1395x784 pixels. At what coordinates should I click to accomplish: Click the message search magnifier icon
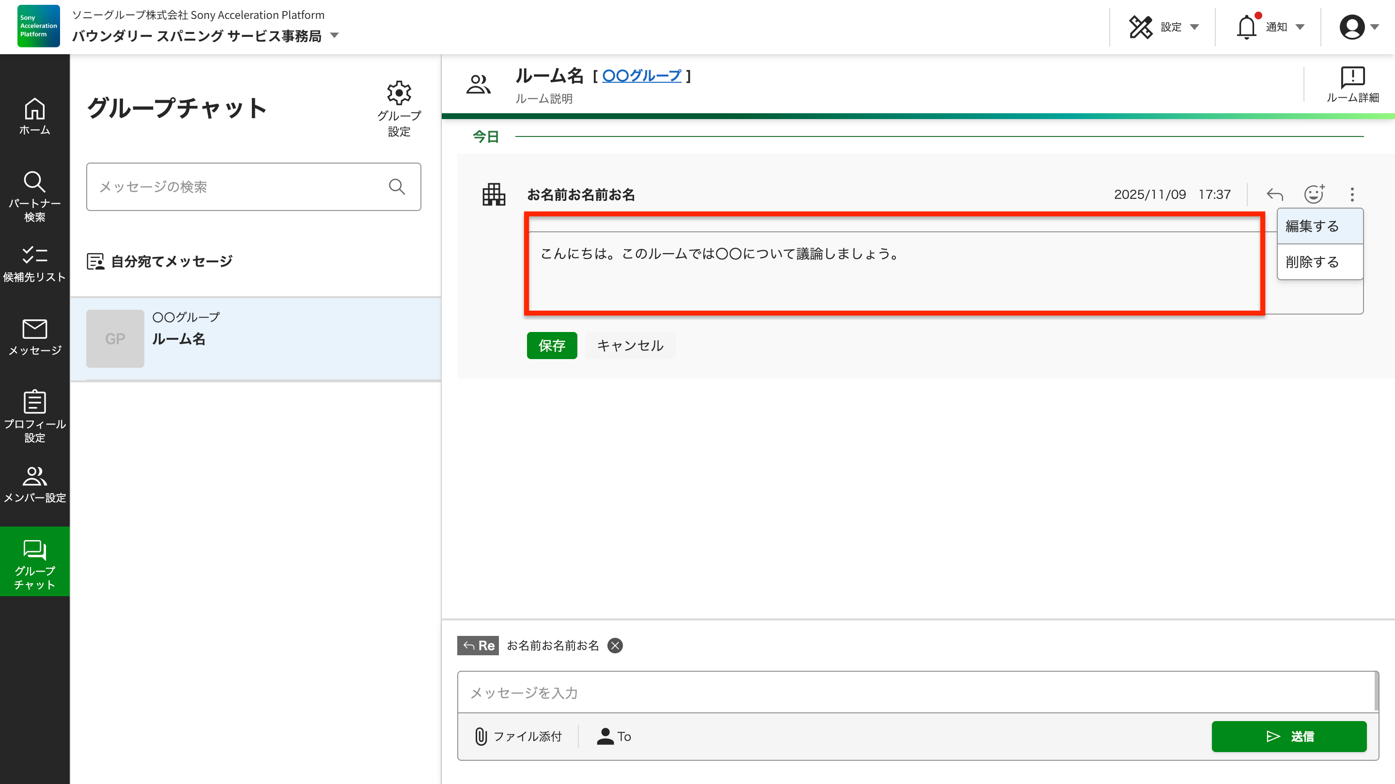click(x=397, y=187)
